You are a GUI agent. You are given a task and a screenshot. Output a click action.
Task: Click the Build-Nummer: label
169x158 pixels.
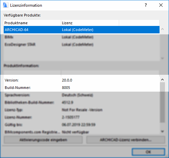tap(18, 88)
